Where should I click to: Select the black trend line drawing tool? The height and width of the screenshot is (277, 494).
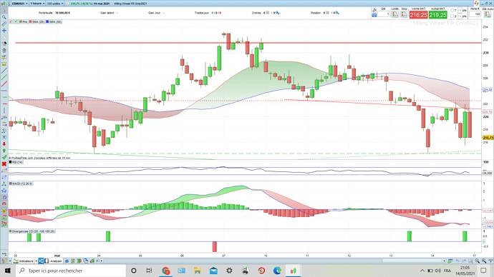[x=4, y=71]
